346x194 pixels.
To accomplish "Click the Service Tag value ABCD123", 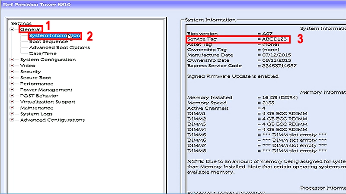I will pyautogui.click(x=274, y=39).
